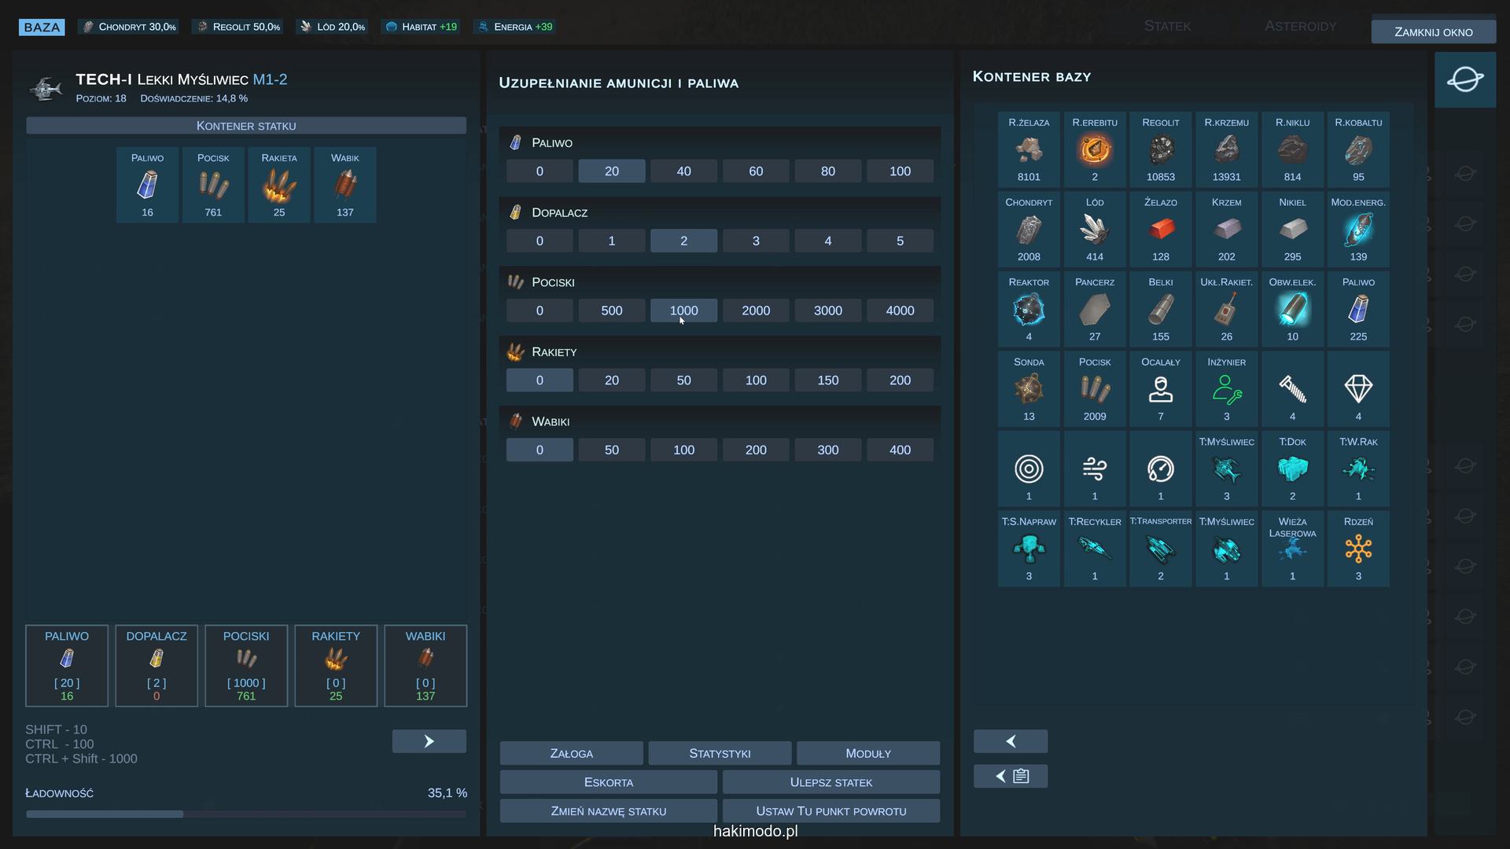Click the Lód ice crystal icon
The image size is (1510, 849).
click(1094, 230)
